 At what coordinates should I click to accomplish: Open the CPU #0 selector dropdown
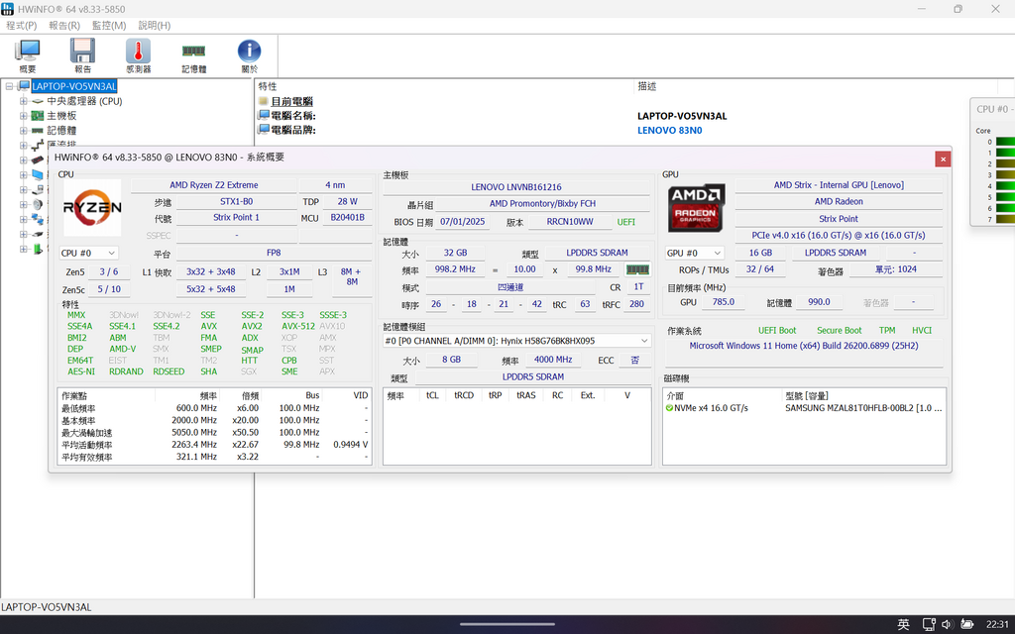[89, 254]
